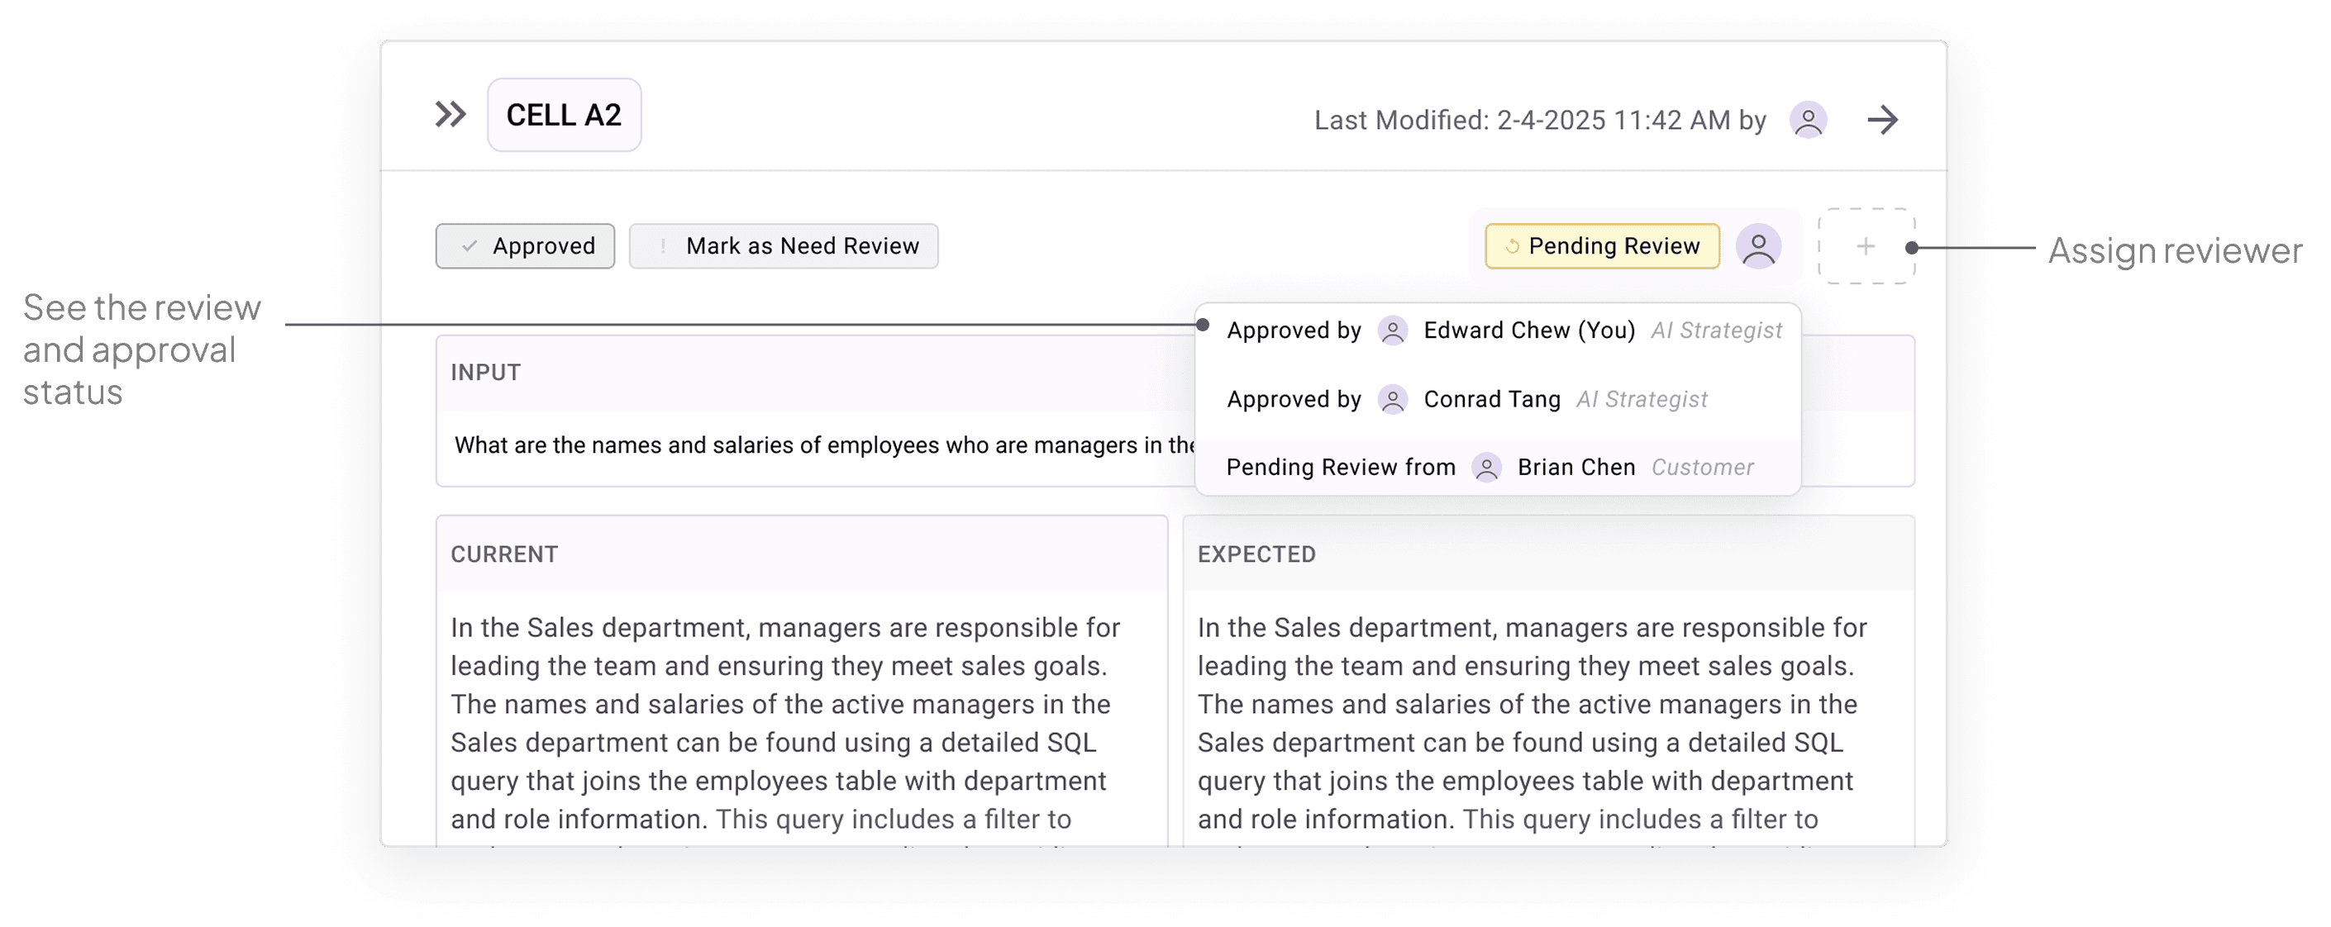Click the CURRENT panel response text
The image size is (2331, 927).
pyautogui.click(x=785, y=722)
